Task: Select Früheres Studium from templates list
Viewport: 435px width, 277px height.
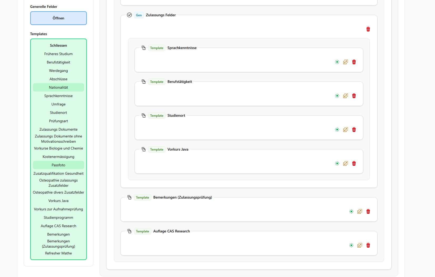Action: coord(58,54)
